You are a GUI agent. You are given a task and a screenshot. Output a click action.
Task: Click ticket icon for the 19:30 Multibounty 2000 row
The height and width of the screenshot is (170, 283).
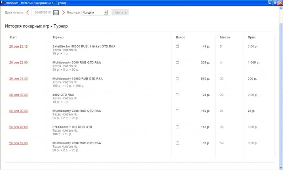point(177,143)
